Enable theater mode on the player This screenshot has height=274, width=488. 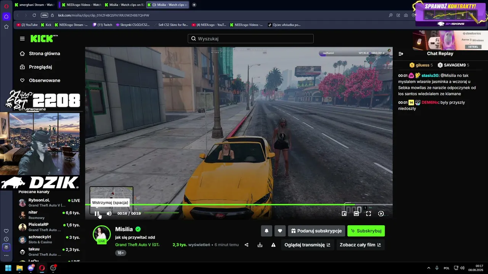(356, 213)
